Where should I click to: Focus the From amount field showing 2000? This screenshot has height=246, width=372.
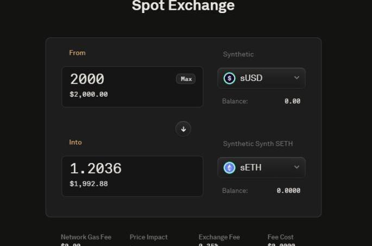pos(119,79)
